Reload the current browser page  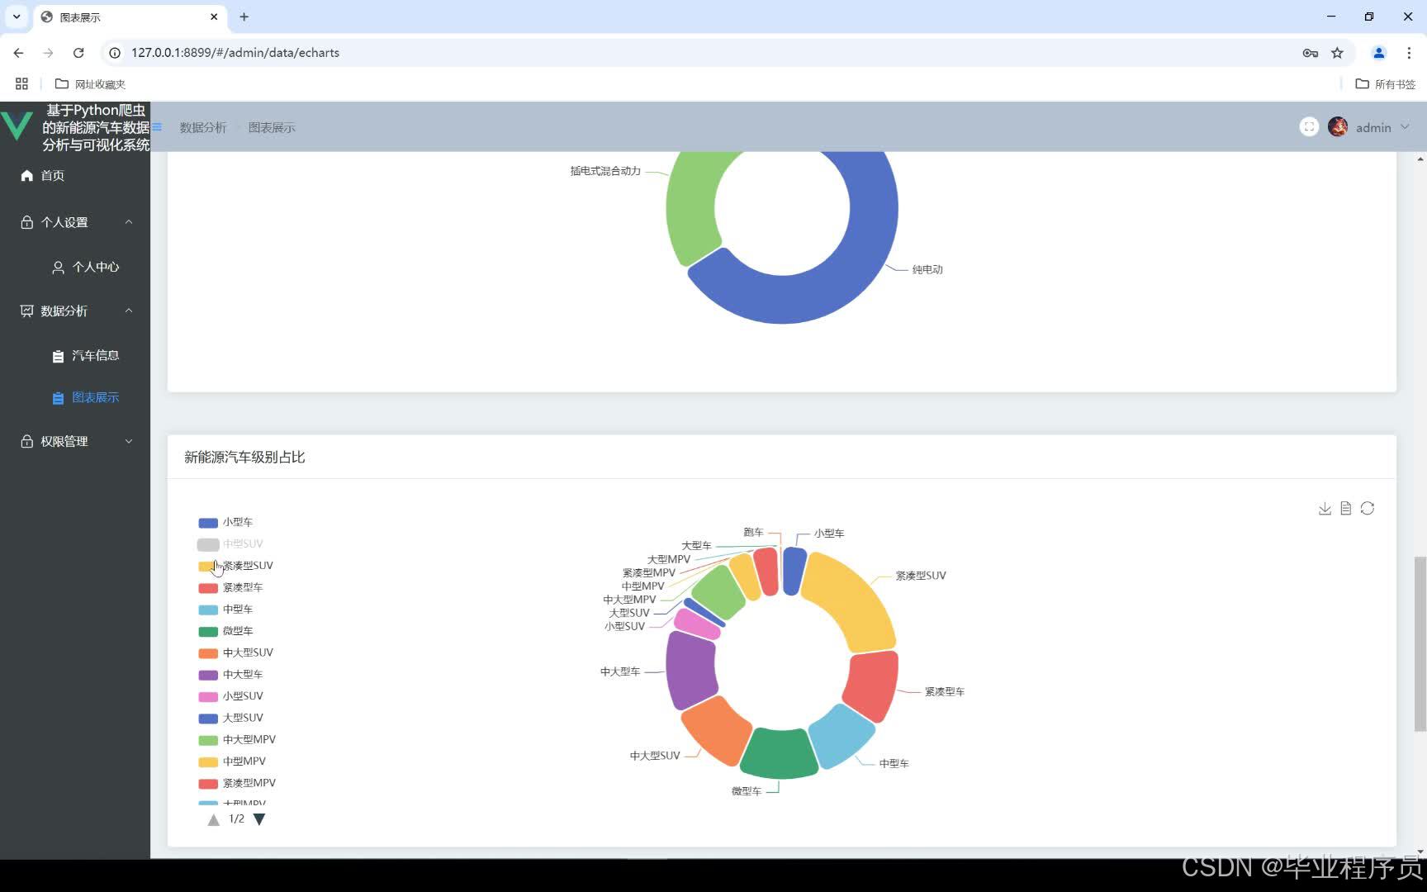point(78,53)
